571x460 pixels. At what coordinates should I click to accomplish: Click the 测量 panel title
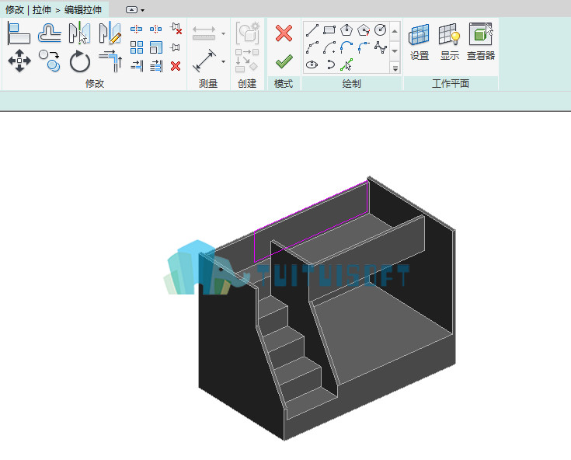[208, 83]
